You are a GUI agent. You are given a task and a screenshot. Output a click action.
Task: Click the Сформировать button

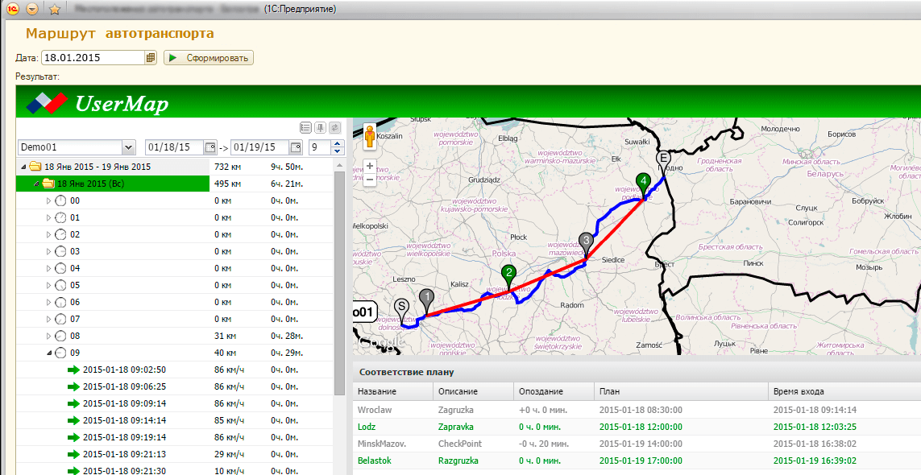[209, 58]
